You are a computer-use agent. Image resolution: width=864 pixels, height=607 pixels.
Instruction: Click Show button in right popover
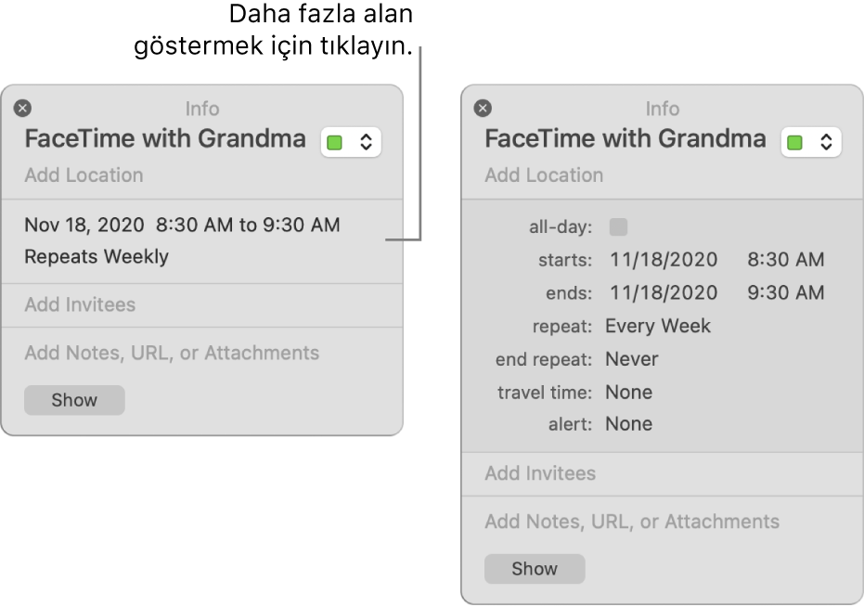[x=535, y=568]
